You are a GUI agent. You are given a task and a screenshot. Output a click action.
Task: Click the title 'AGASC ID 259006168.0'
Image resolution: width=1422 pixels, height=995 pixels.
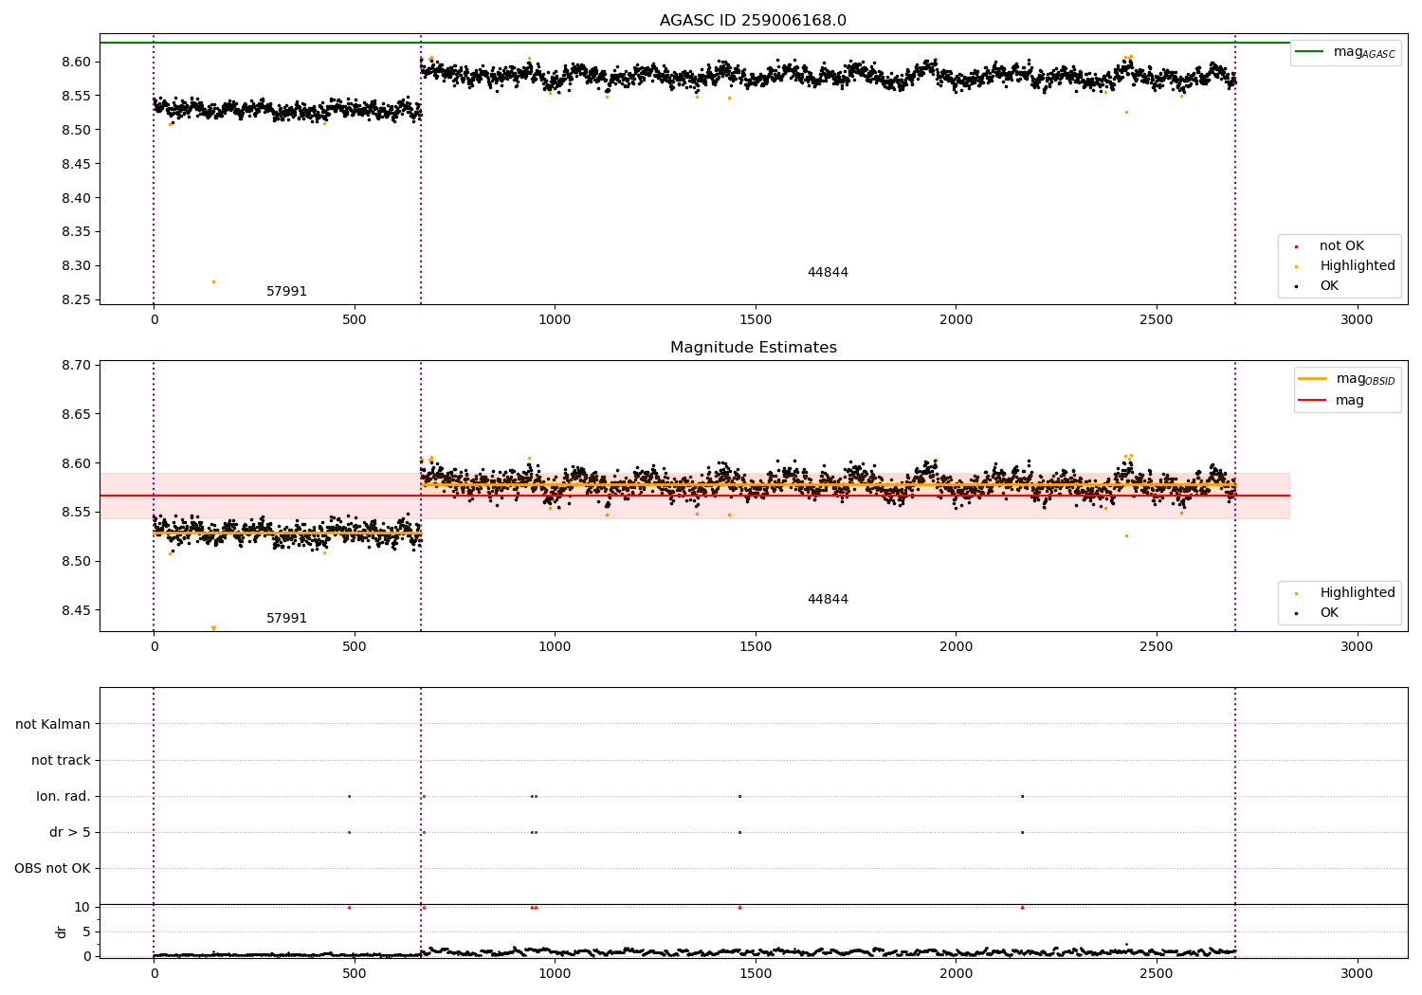pyautogui.click(x=753, y=21)
